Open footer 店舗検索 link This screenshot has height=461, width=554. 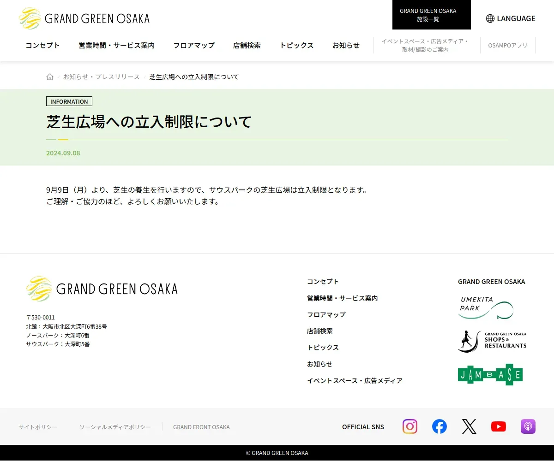[320, 331]
